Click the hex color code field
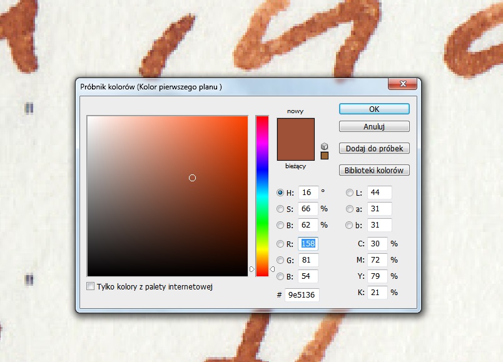503x362 pixels. pyautogui.click(x=302, y=294)
